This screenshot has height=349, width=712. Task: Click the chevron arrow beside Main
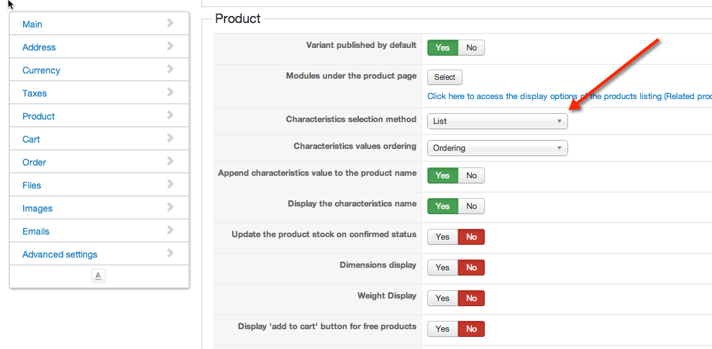(x=170, y=23)
